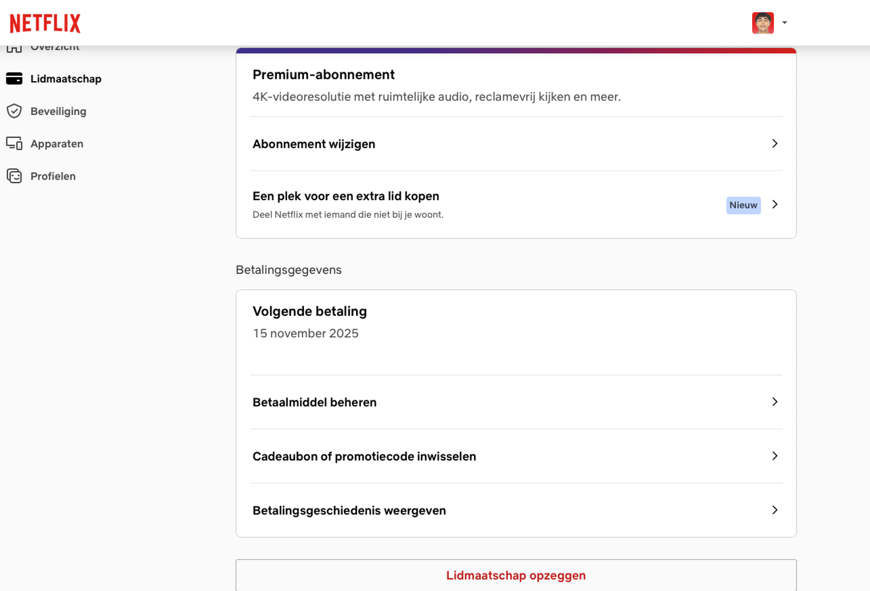Expand the Betaalmiddel beheren chevron
870x591 pixels.
[x=775, y=402]
